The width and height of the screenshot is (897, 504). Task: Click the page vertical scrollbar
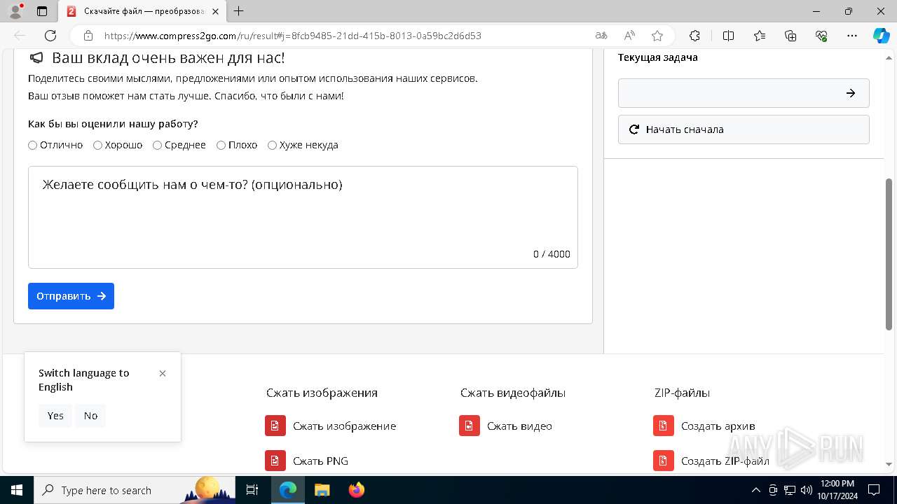(x=889, y=253)
